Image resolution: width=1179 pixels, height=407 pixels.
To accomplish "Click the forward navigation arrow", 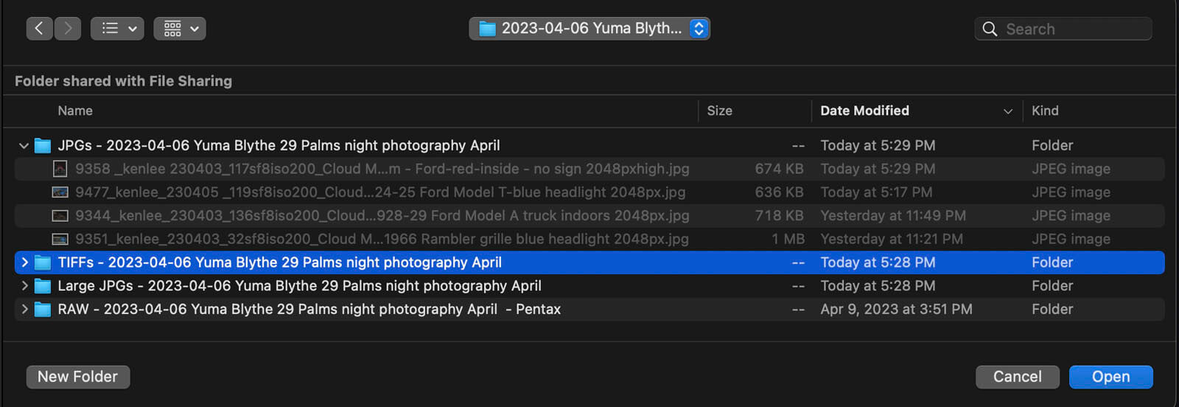I will [x=68, y=29].
